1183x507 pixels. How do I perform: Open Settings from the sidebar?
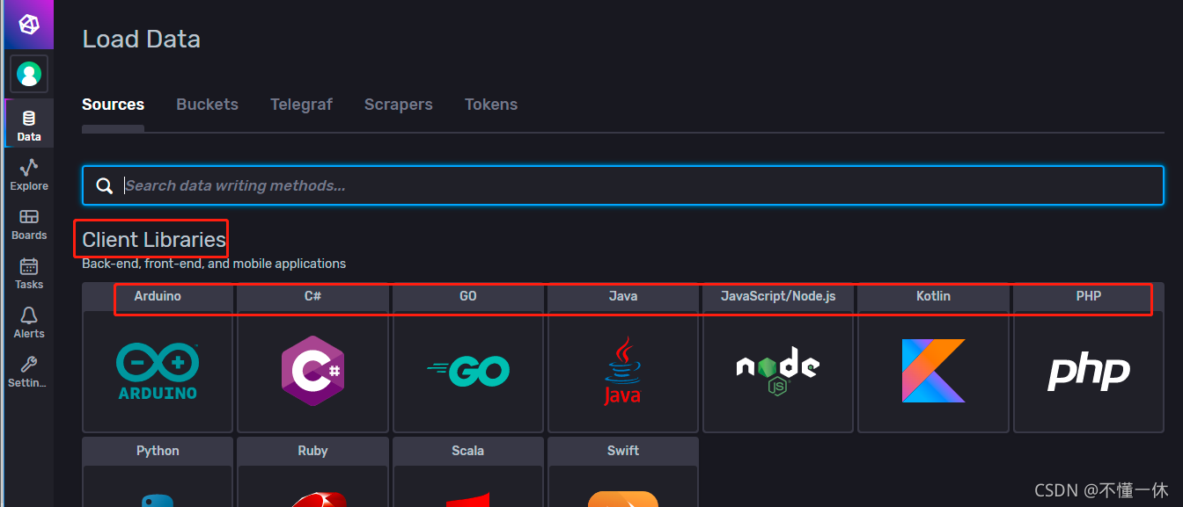click(29, 370)
